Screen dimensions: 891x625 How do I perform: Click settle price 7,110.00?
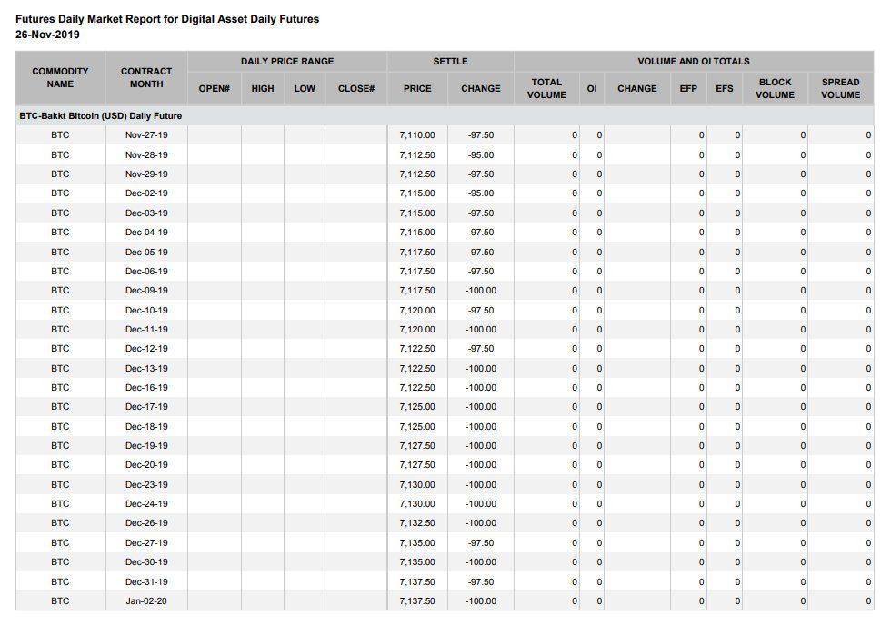point(417,135)
